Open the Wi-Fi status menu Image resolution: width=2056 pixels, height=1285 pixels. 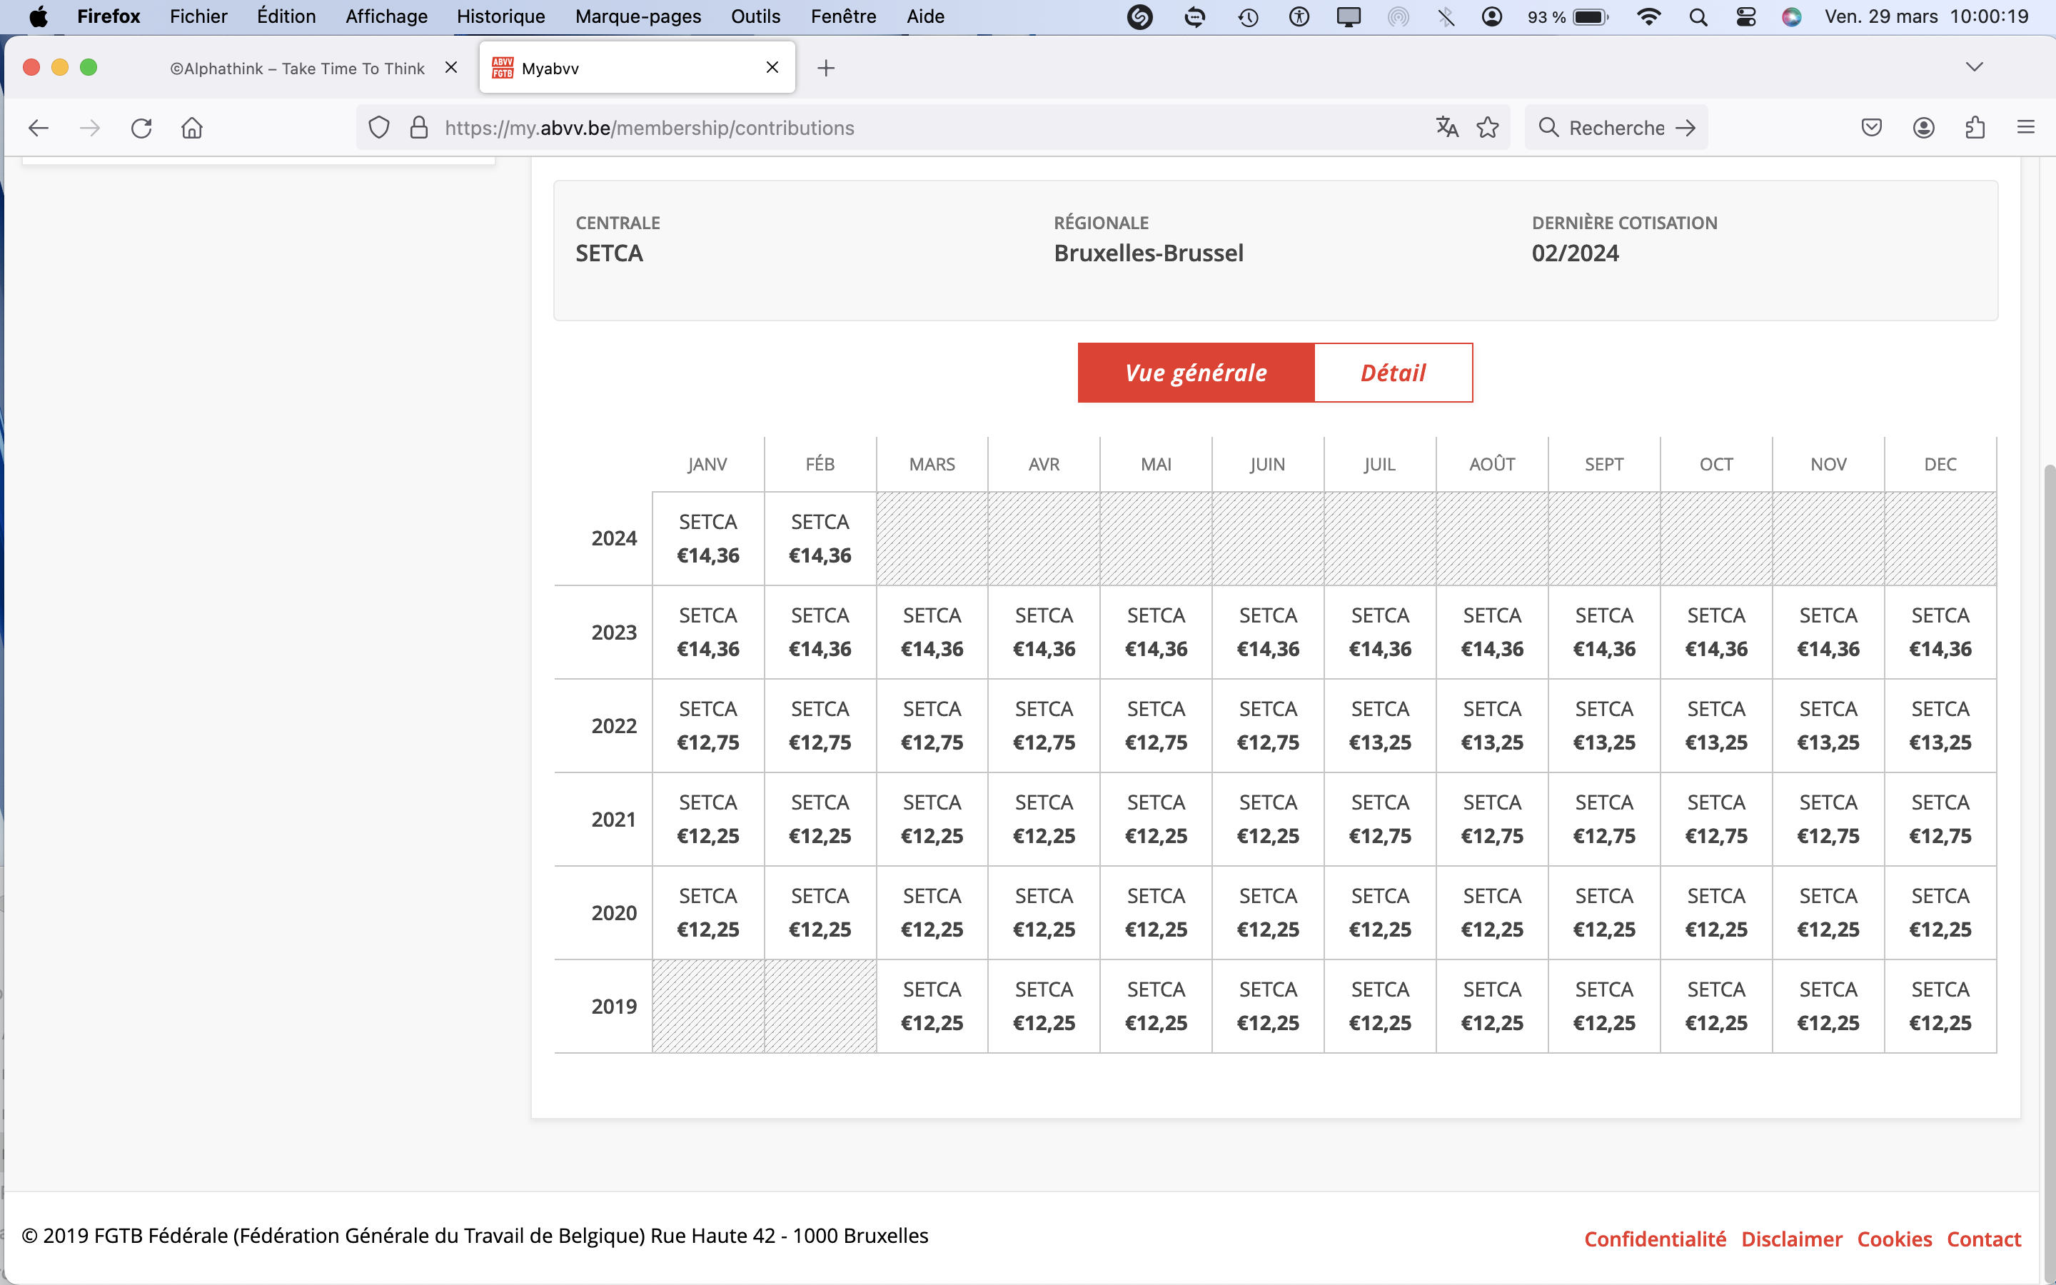pos(1648,16)
